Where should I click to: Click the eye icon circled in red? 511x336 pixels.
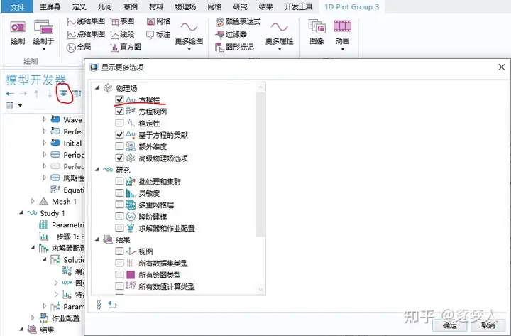pyautogui.click(x=64, y=94)
